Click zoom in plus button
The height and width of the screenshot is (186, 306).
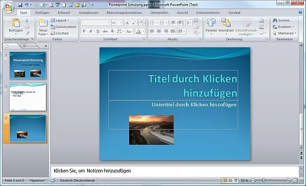click(288, 180)
